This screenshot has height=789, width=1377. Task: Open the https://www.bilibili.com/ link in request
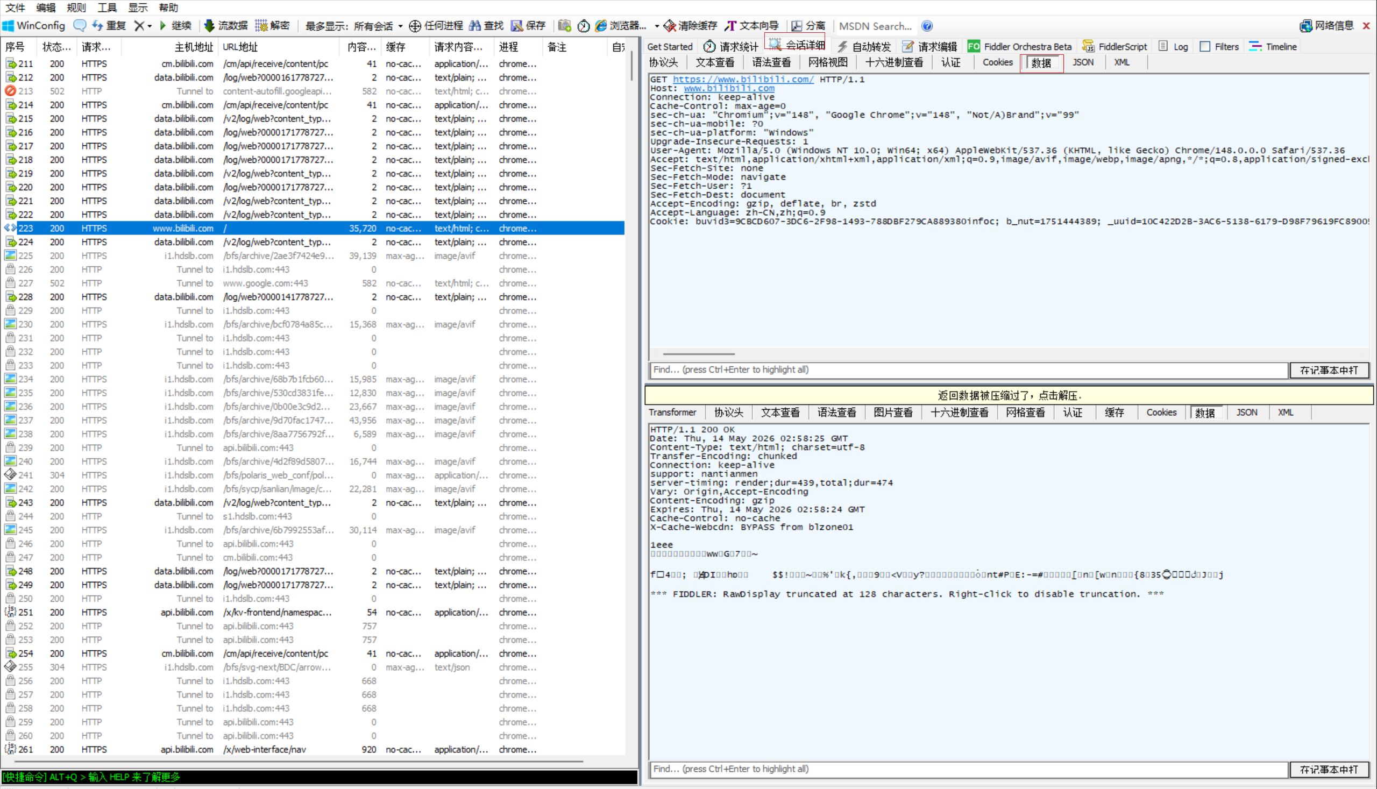click(742, 79)
